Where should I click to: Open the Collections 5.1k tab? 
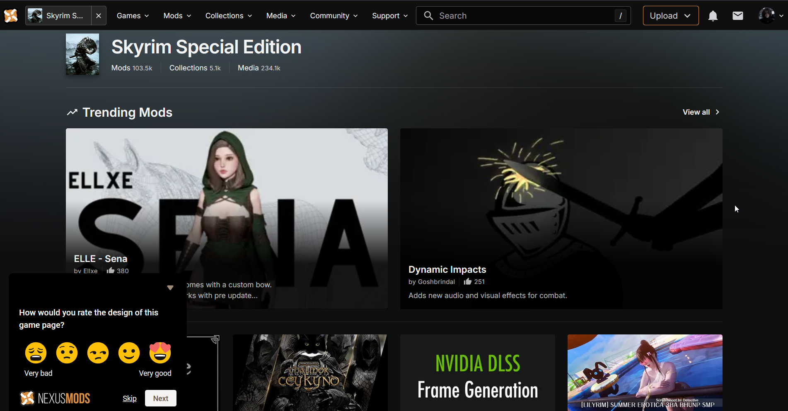(x=195, y=68)
